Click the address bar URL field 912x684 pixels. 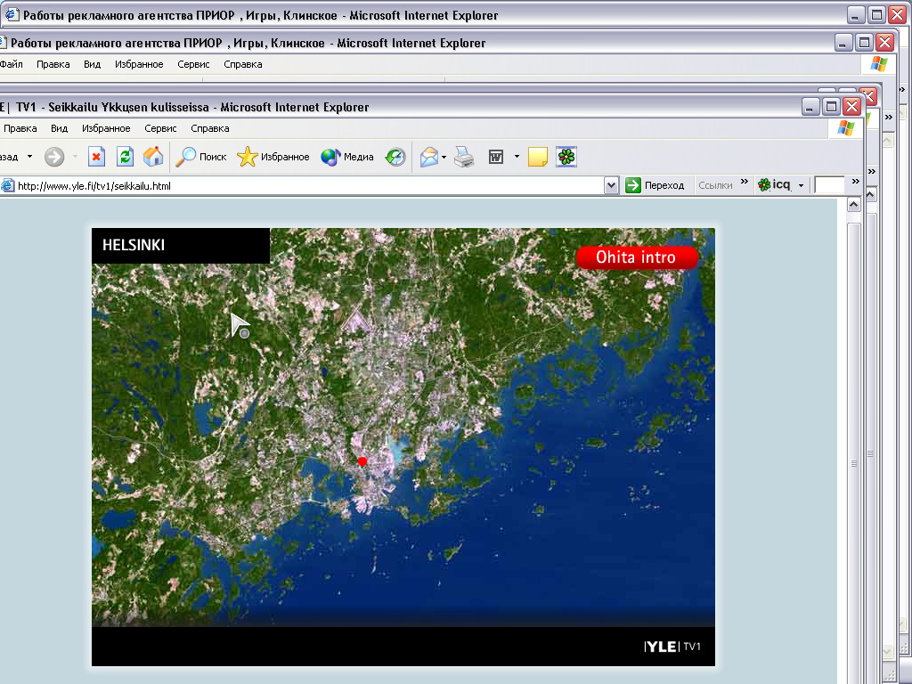(303, 186)
